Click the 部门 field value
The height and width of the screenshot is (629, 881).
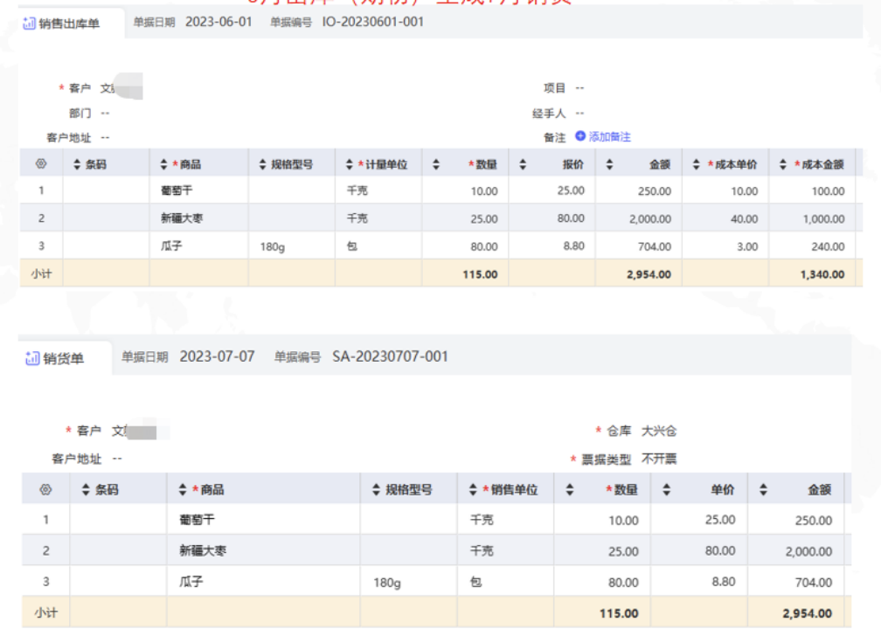105,114
